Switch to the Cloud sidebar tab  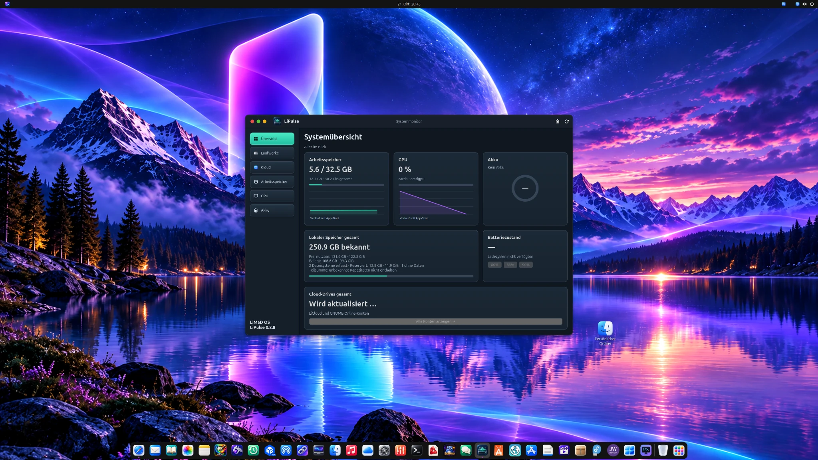point(272,167)
